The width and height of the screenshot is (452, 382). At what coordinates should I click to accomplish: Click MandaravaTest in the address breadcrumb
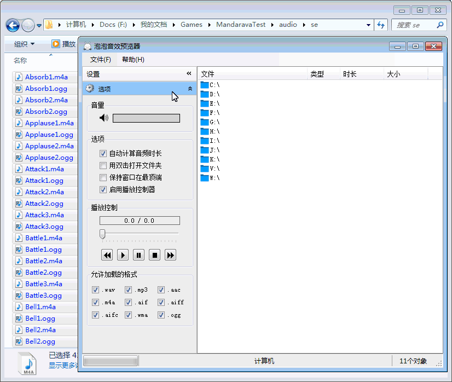click(x=241, y=25)
